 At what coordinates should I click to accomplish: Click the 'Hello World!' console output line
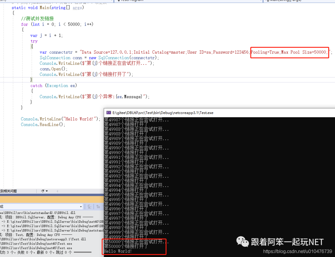[118, 251]
